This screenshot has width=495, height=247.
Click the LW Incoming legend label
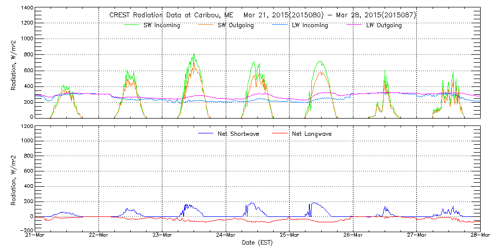click(x=309, y=25)
